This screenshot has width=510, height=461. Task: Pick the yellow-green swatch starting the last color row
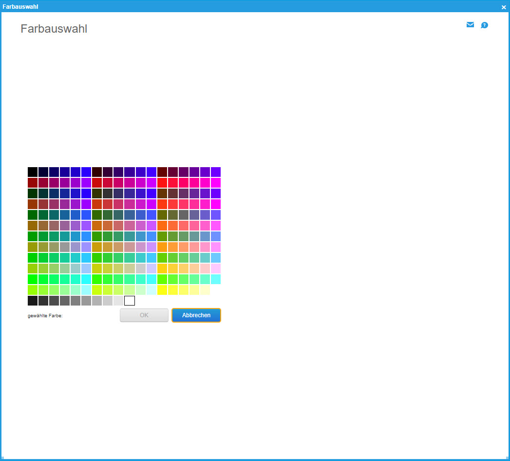pyautogui.click(x=33, y=290)
